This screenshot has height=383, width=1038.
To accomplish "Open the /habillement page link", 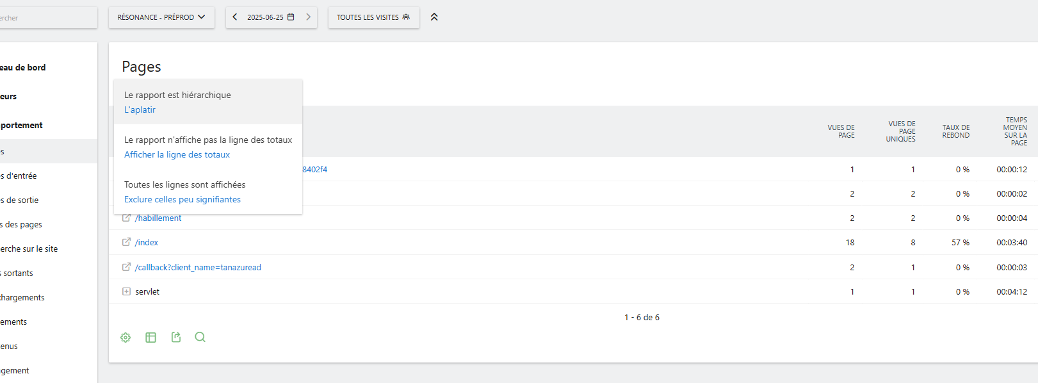I will click(x=158, y=218).
